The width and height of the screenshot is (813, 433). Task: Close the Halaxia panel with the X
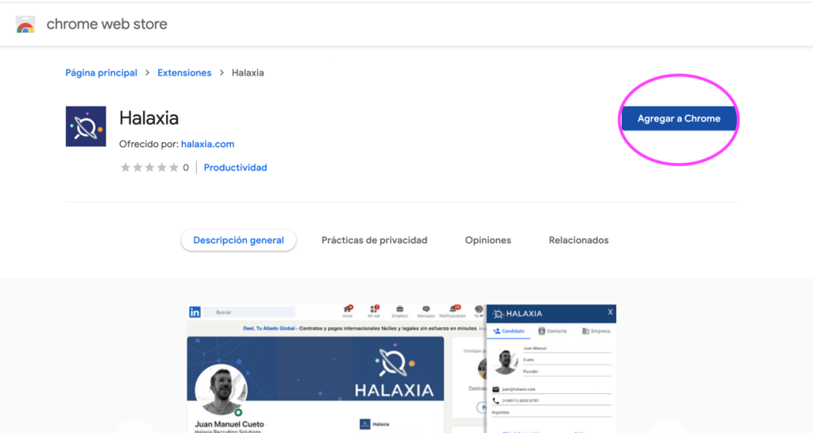(x=611, y=312)
